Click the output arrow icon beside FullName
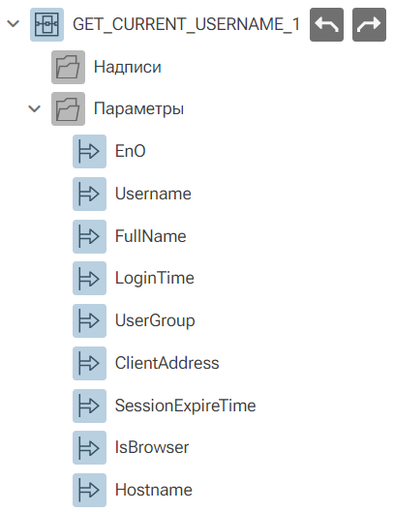 coord(89,236)
